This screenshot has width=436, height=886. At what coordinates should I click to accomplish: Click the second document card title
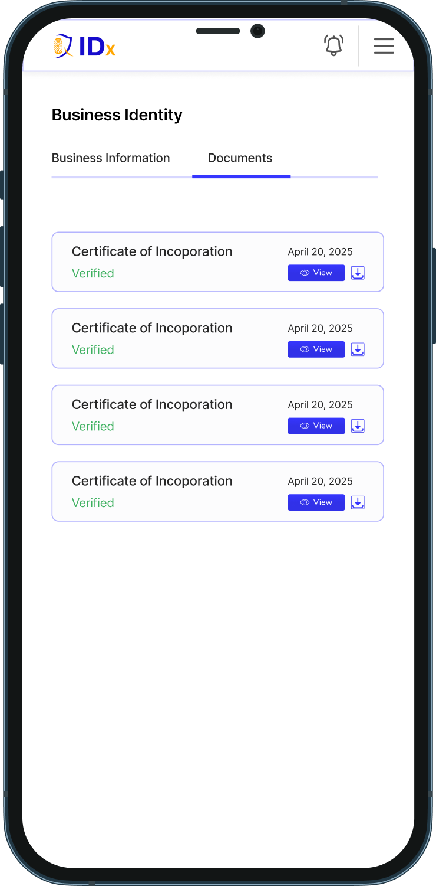click(152, 328)
